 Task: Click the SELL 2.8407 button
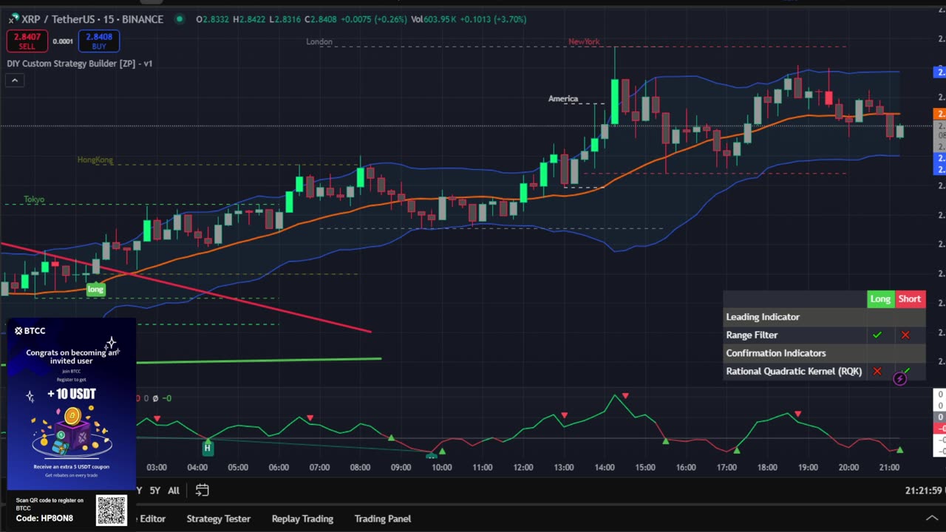27,41
